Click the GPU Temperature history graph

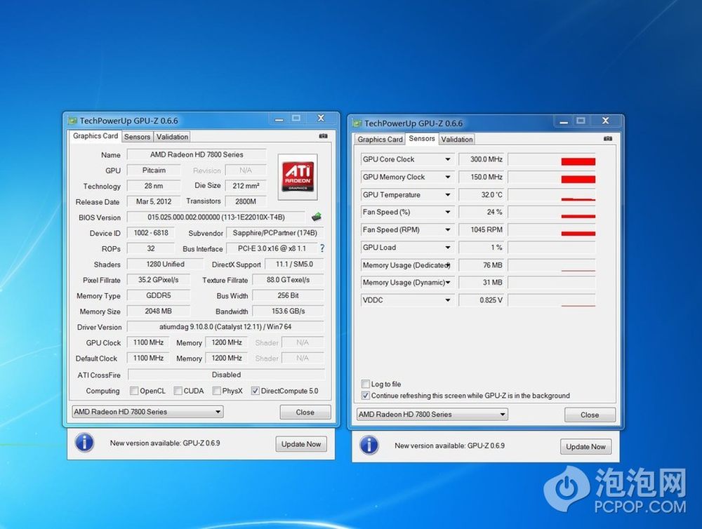click(x=552, y=194)
